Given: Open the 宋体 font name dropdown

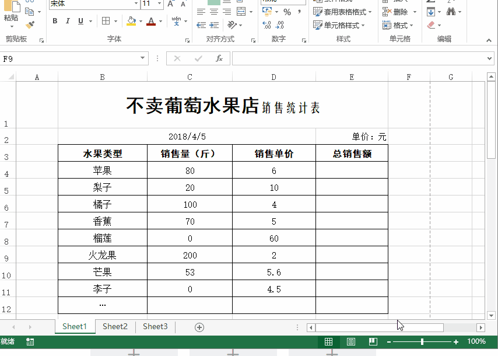Looking at the screenshot, I should coord(136,4).
